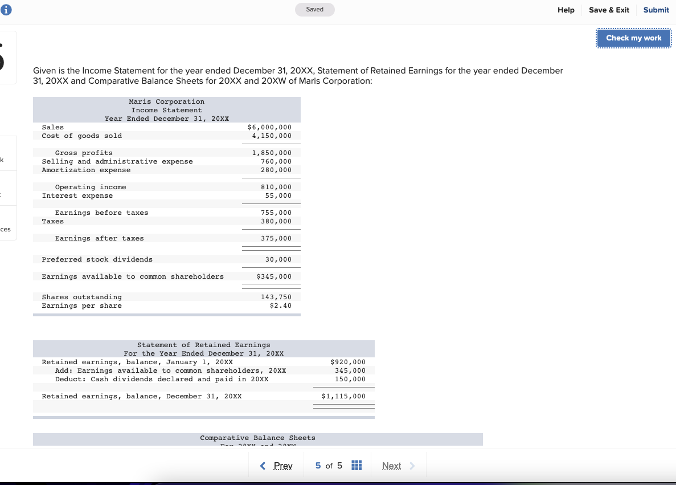
Task: Select the Saved status indicator
Action: point(314,9)
